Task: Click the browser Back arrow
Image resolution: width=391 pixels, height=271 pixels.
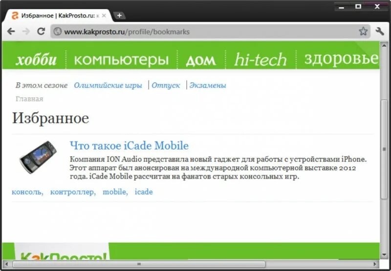Action: pos(11,31)
